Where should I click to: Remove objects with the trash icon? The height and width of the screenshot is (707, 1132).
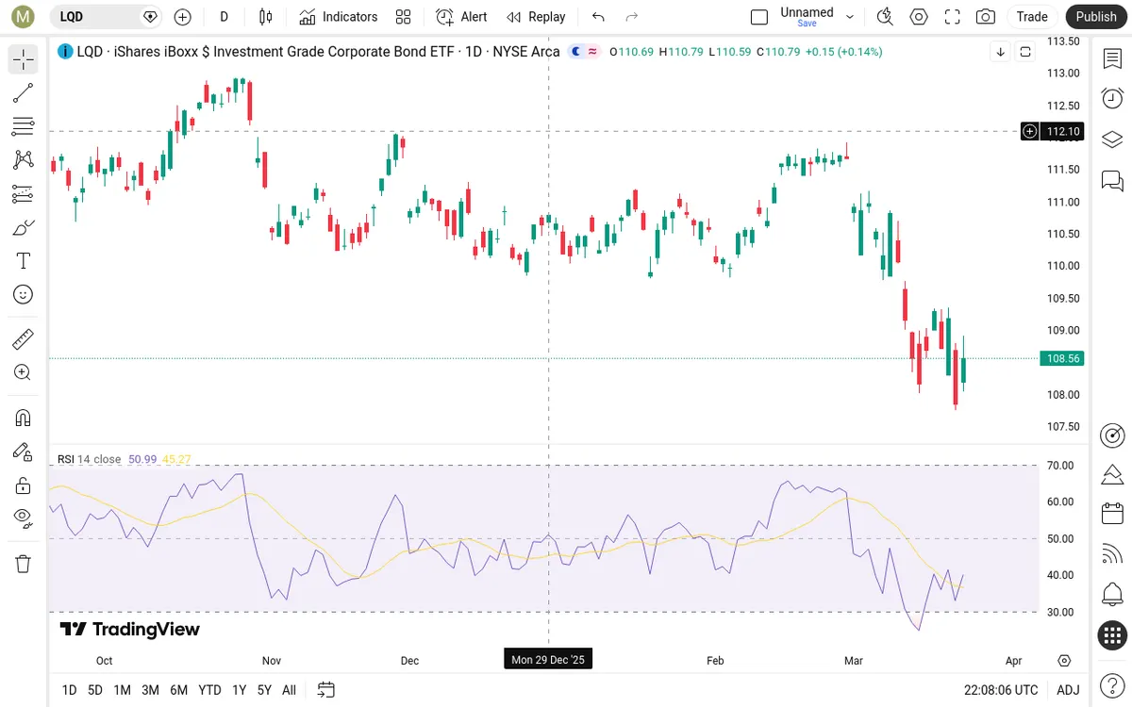pos(24,564)
